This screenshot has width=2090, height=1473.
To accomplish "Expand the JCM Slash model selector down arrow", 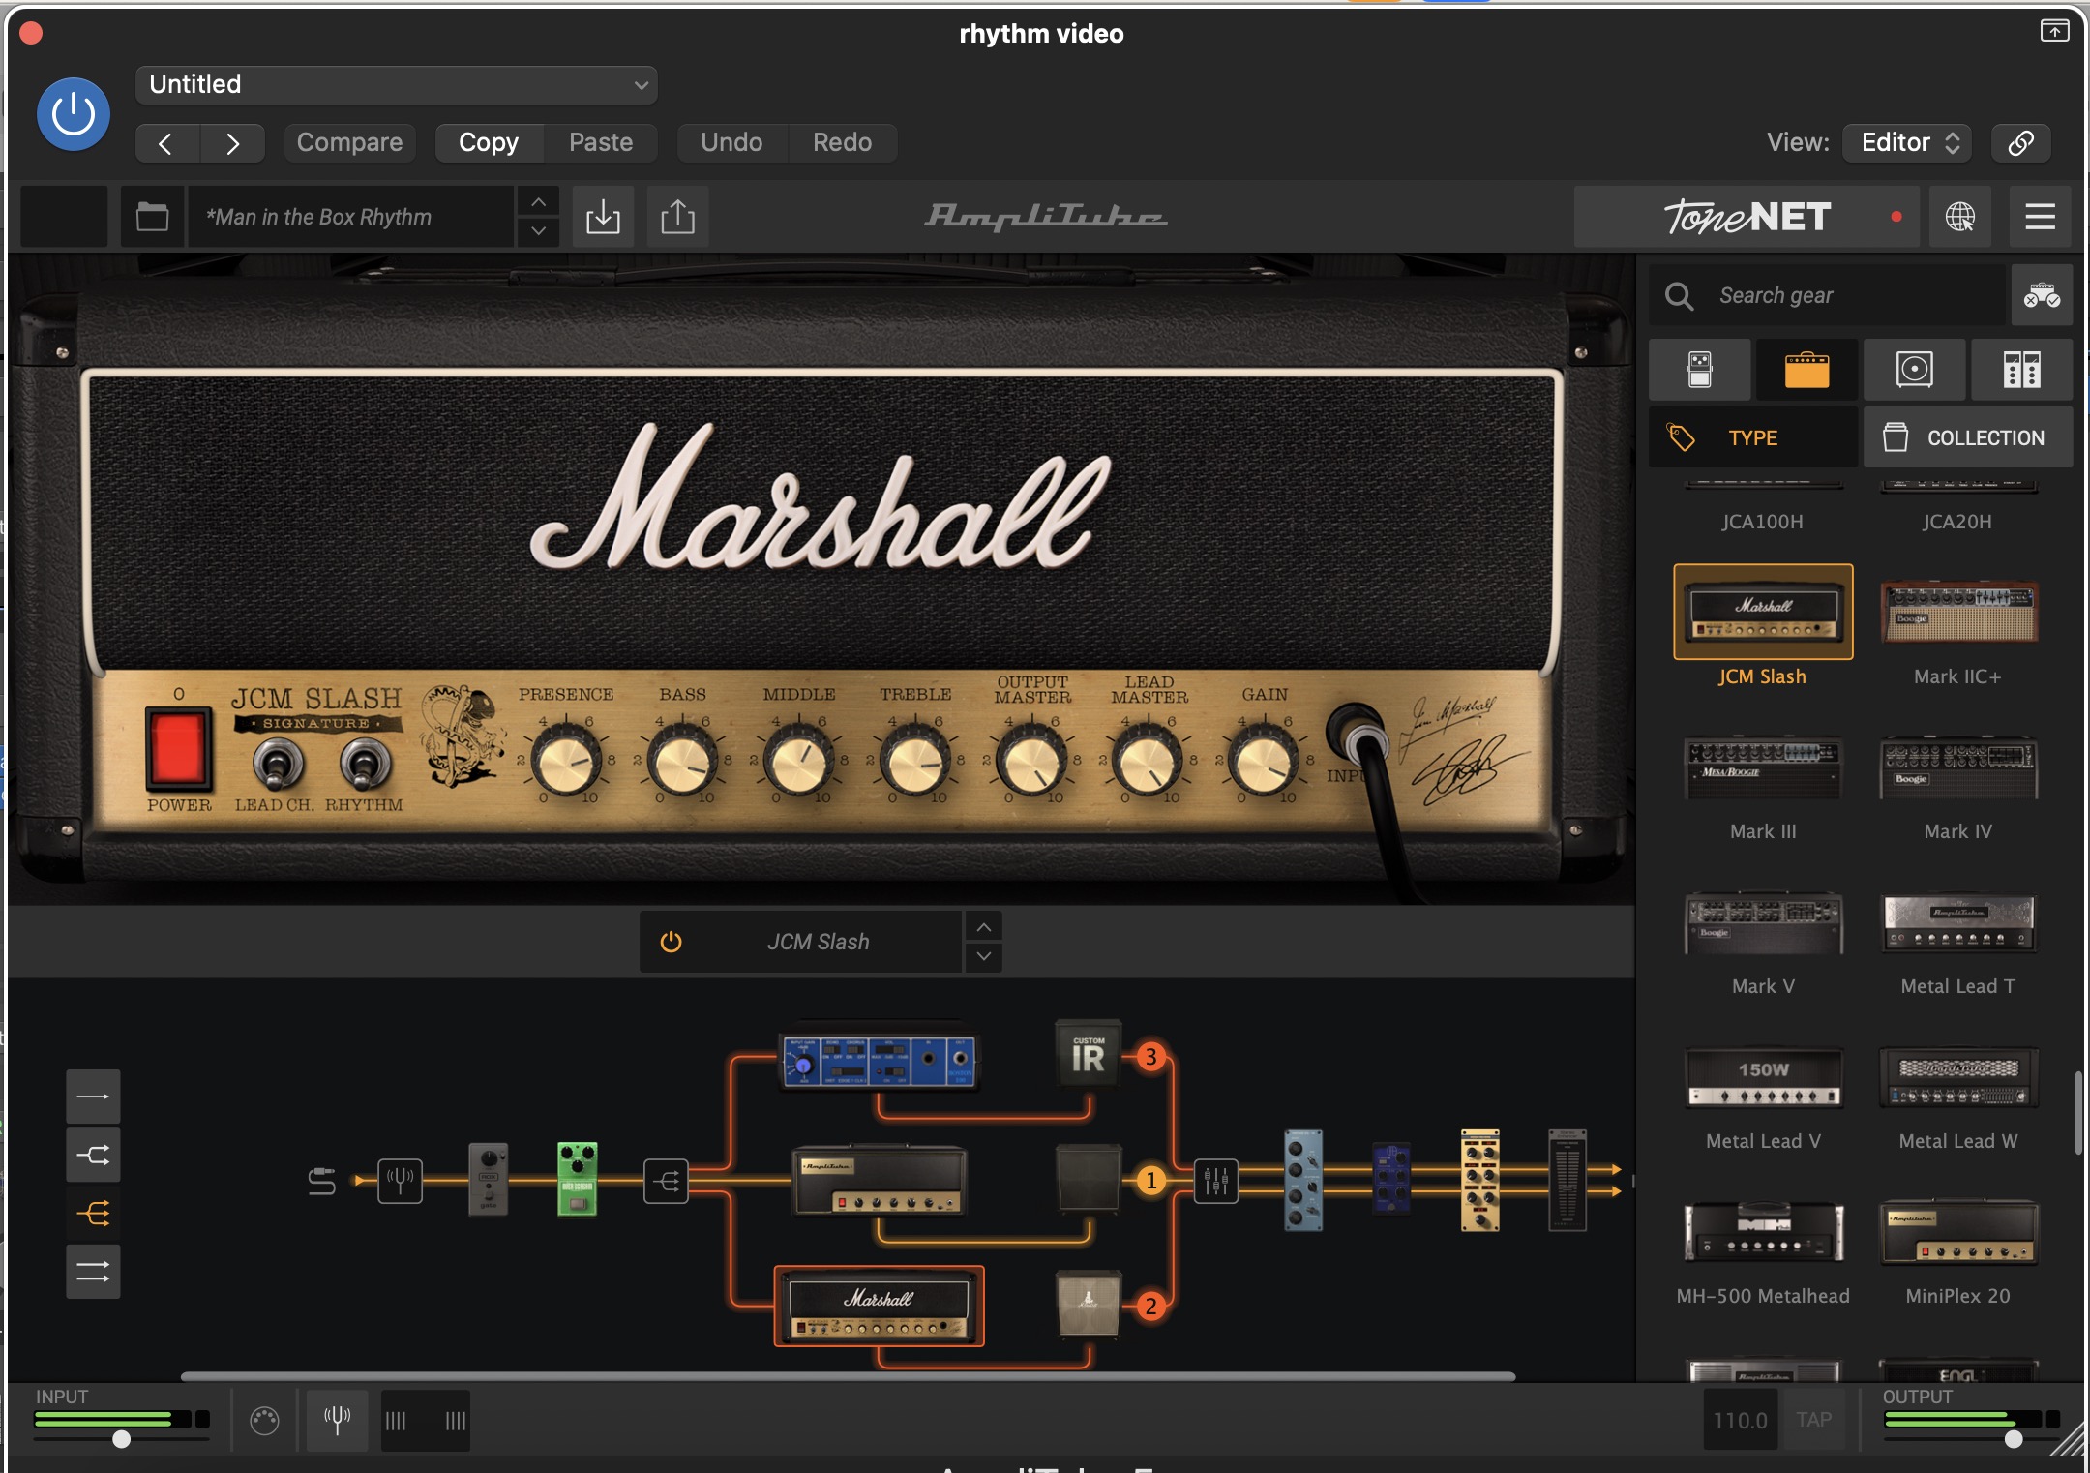I will pos(983,956).
